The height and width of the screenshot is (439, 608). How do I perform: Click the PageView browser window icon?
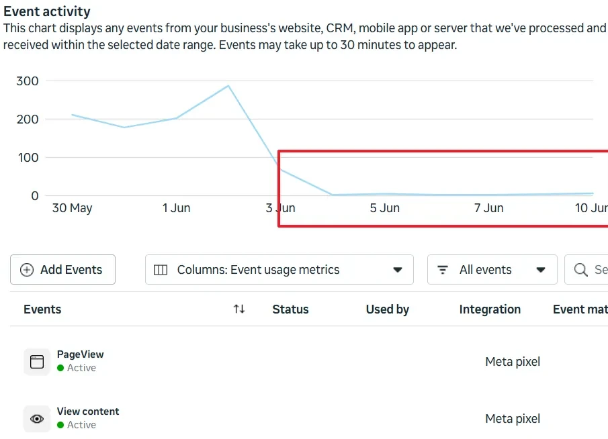point(37,362)
